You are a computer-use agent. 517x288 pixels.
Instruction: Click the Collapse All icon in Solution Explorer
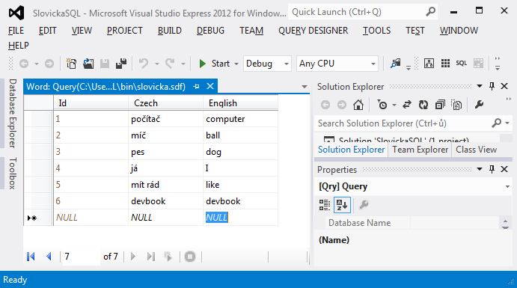[x=440, y=105]
